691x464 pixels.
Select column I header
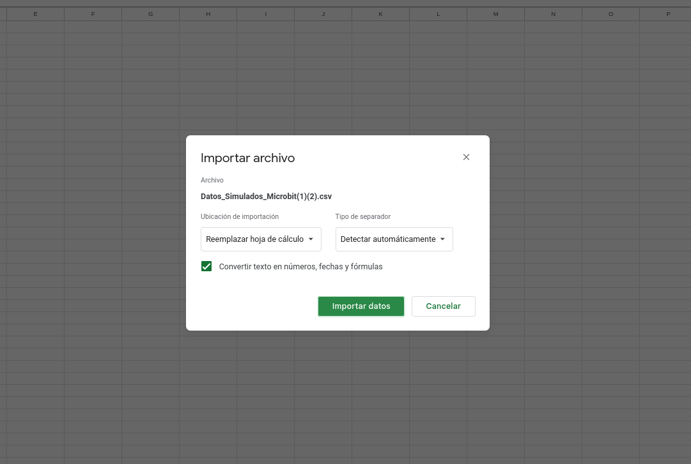[265, 13]
